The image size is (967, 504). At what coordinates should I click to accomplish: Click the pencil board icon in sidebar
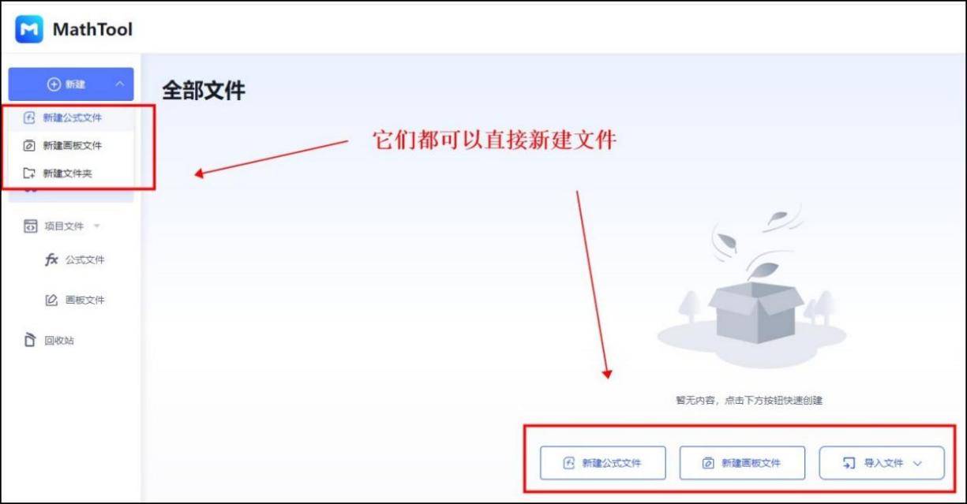click(x=51, y=300)
